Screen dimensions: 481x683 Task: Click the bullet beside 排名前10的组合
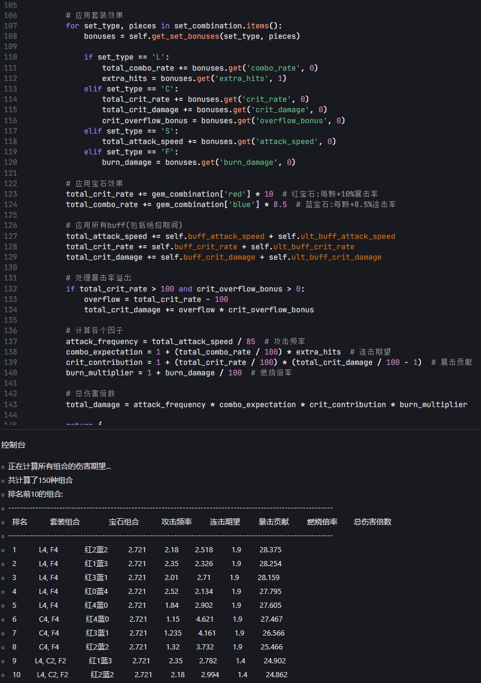3,494
